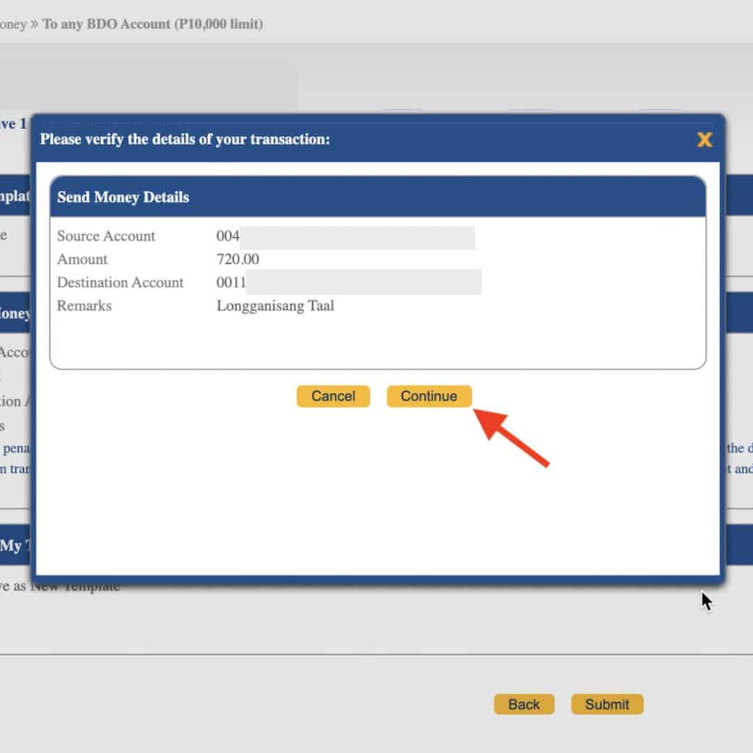Click the destination account number starting 0011
Image resolution: width=753 pixels, height=753 pixels.
(231, 283)
